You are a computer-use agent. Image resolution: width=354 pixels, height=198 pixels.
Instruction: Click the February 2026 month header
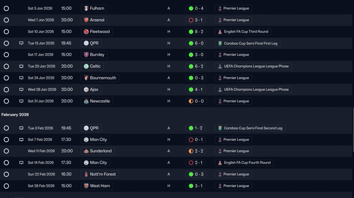pos(15,114)
